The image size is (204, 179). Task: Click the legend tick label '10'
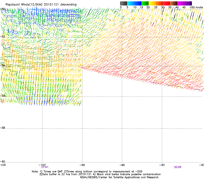(135, 7)
